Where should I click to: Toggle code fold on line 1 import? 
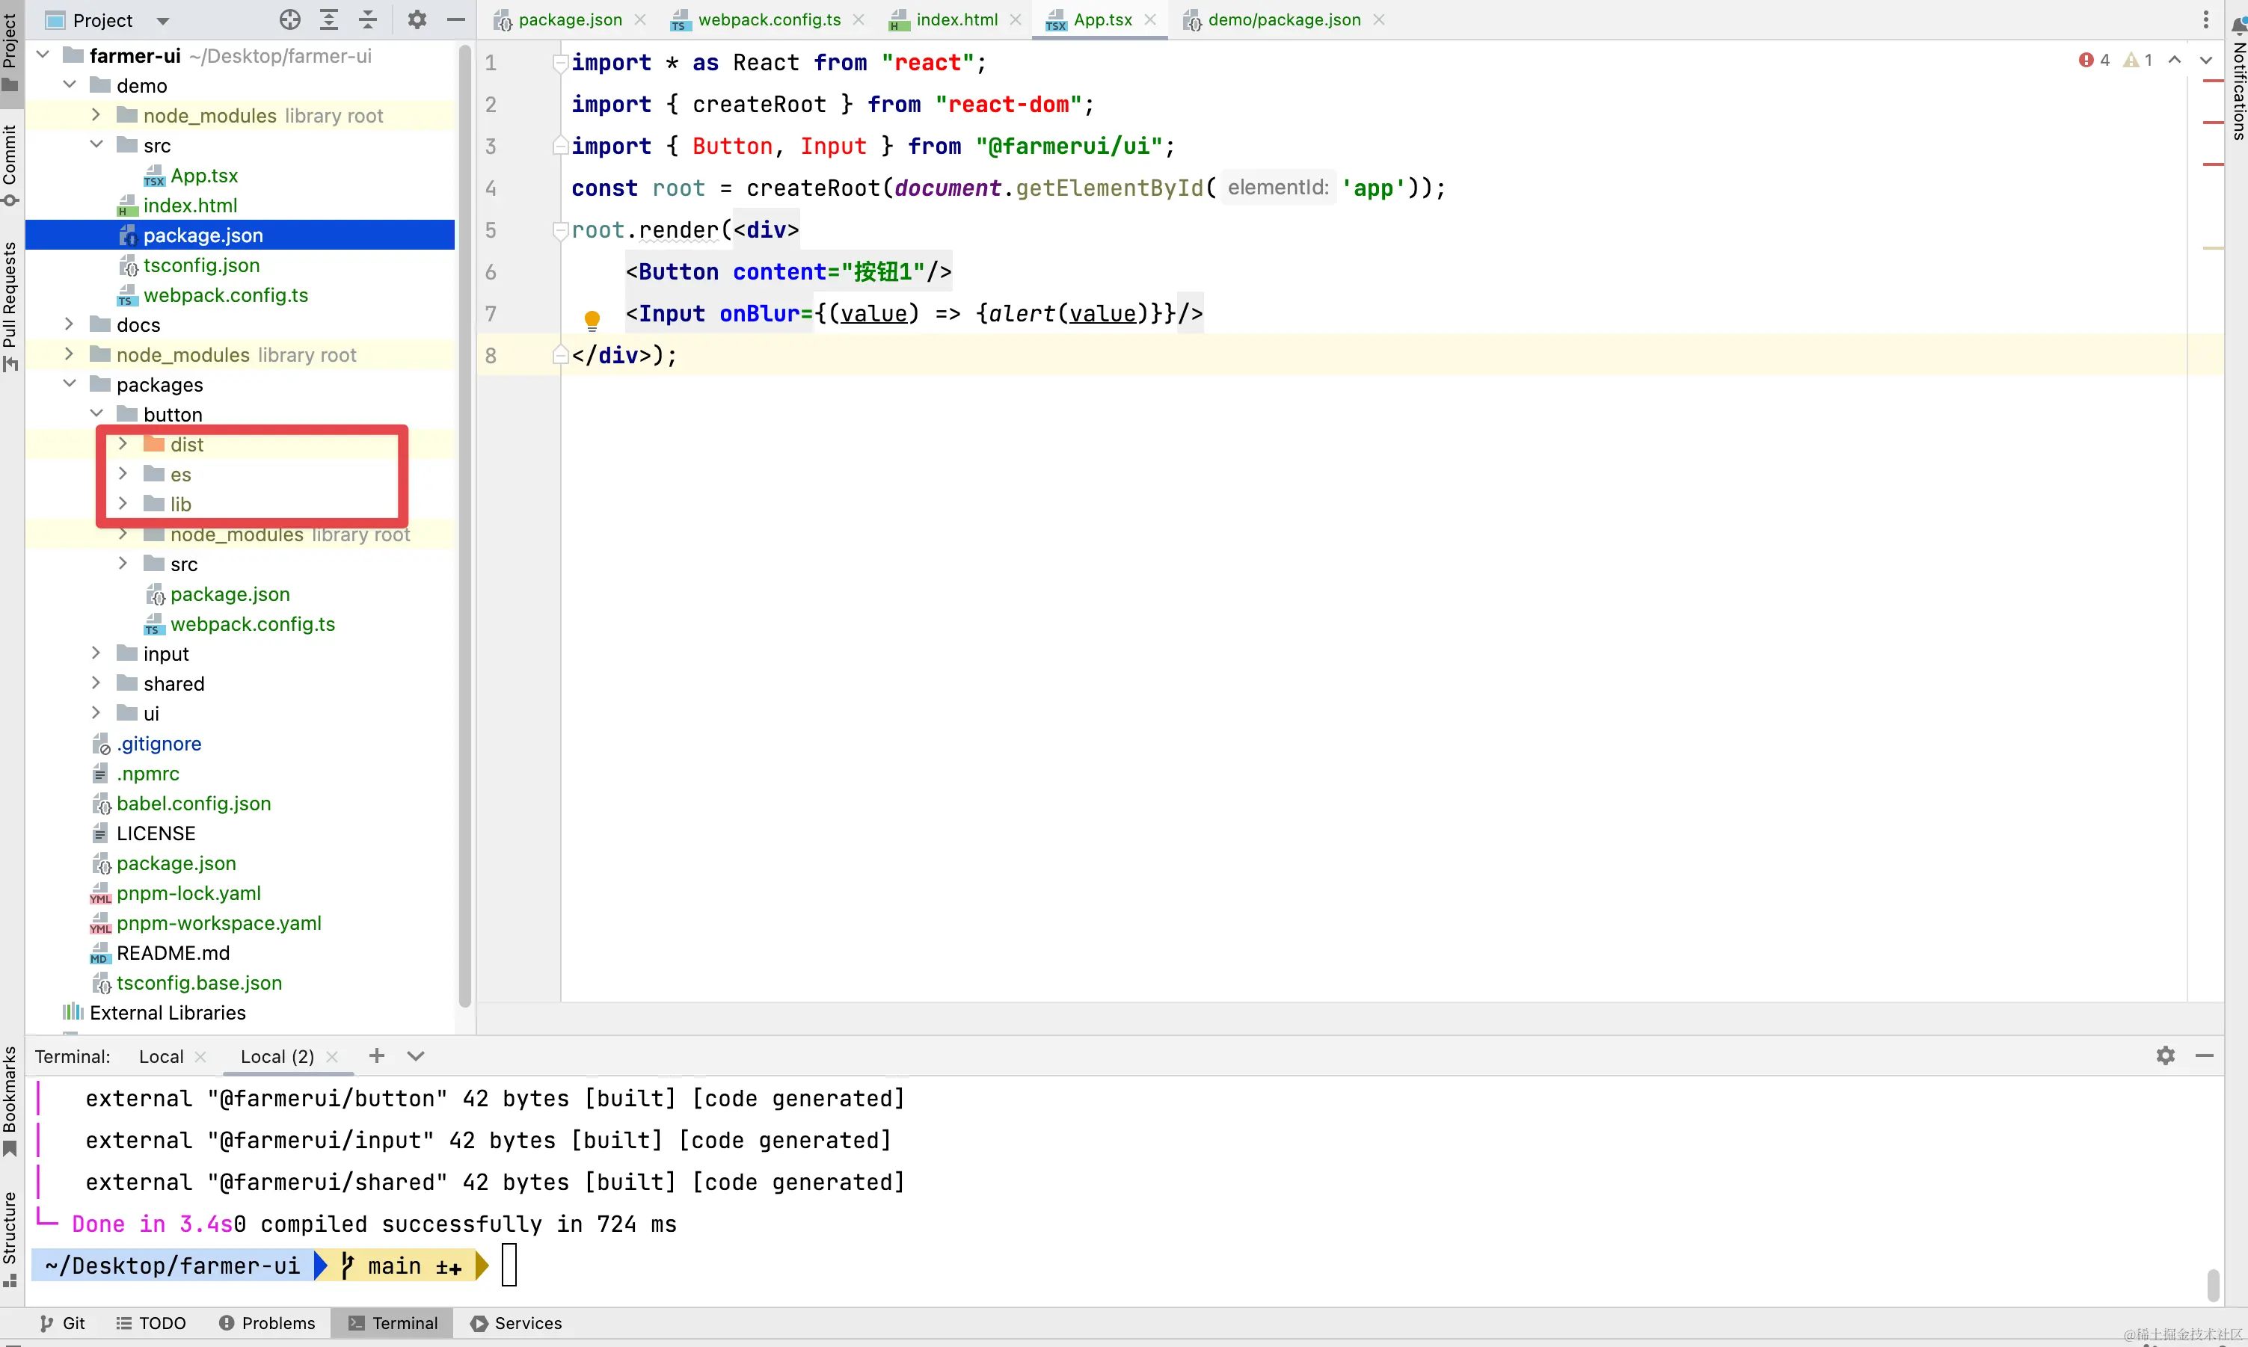coord(560,63)
